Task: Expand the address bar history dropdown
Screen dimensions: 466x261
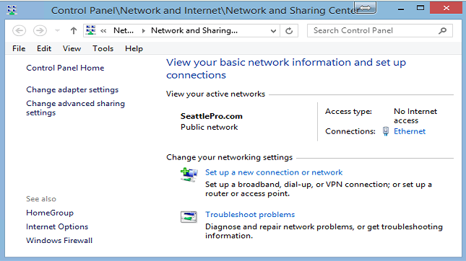Action: (x=273, y=31)
